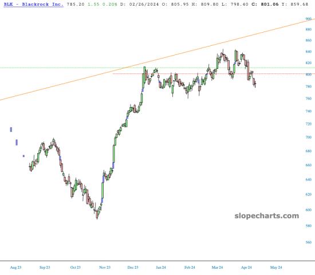This screenshot has height=275, width=315.
Task: Click the Aug 23 date axis label
Action: 15,268
